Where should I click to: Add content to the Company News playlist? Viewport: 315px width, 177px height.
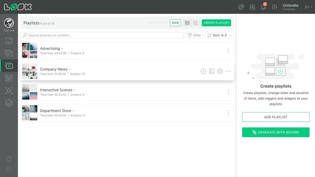(x=203, y=71)
